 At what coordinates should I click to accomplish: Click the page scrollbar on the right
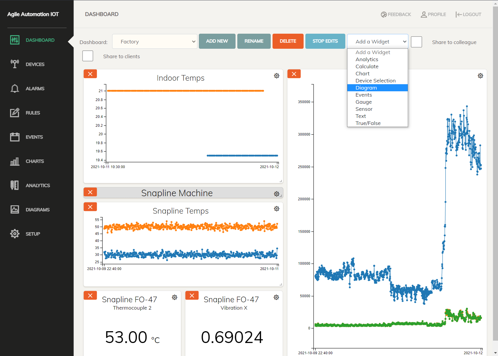tap(496, 177)
